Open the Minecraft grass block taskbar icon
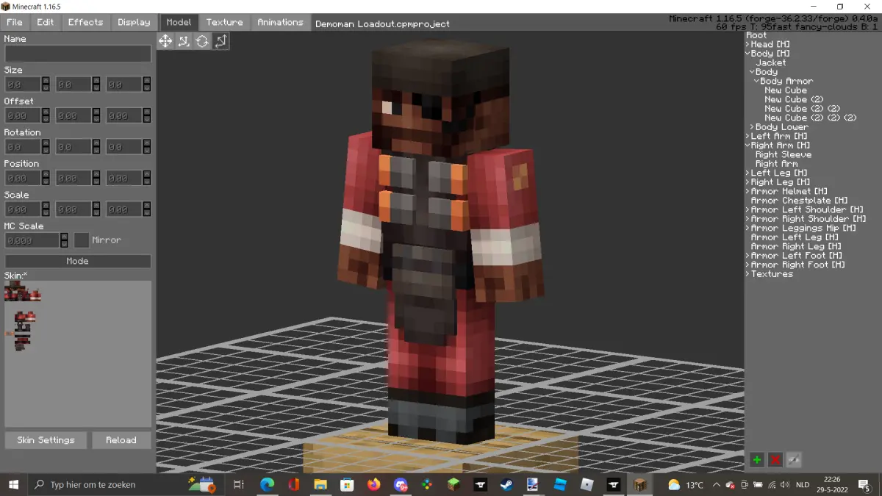 tap(453, 484)
